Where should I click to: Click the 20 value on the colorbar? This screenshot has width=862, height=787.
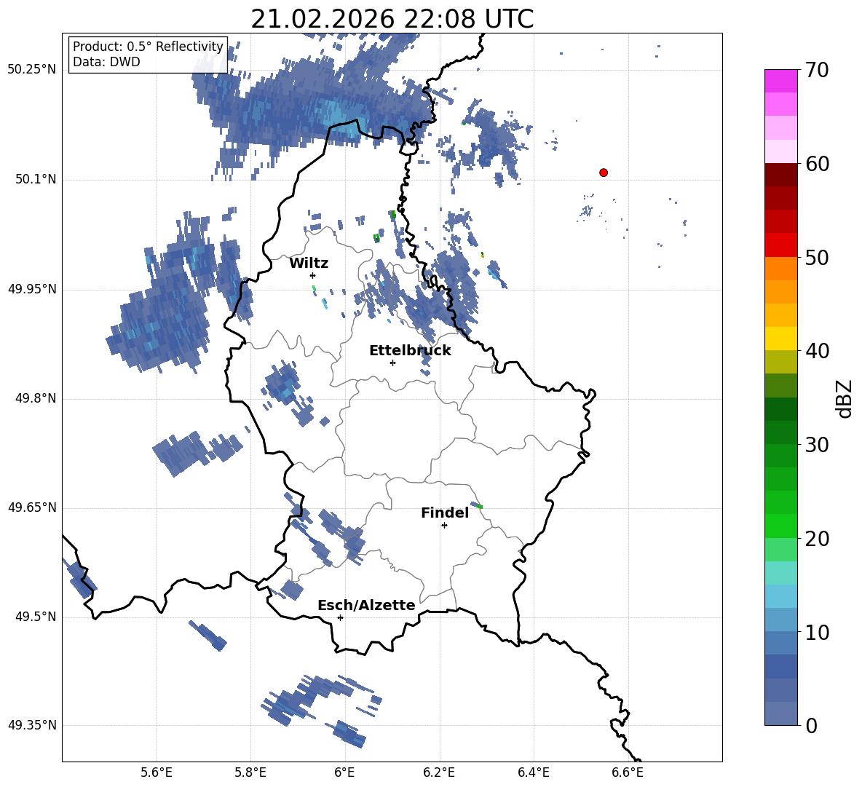click(x=816, y=539)
